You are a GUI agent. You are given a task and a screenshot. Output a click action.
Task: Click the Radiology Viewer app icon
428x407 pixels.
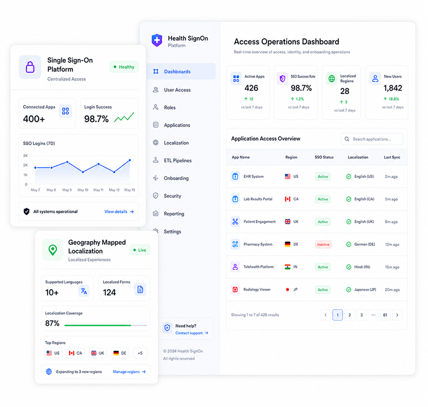(235, 290)
